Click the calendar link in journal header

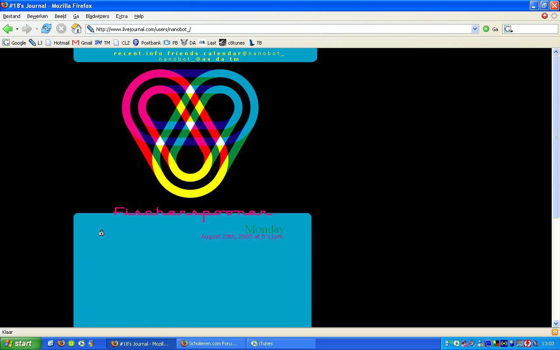[x=223, y=53]
